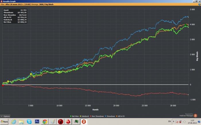This screenshot has height=125, width=201.
Task: Open the Windows Start (Пуск) button
Action: point(4,122)
